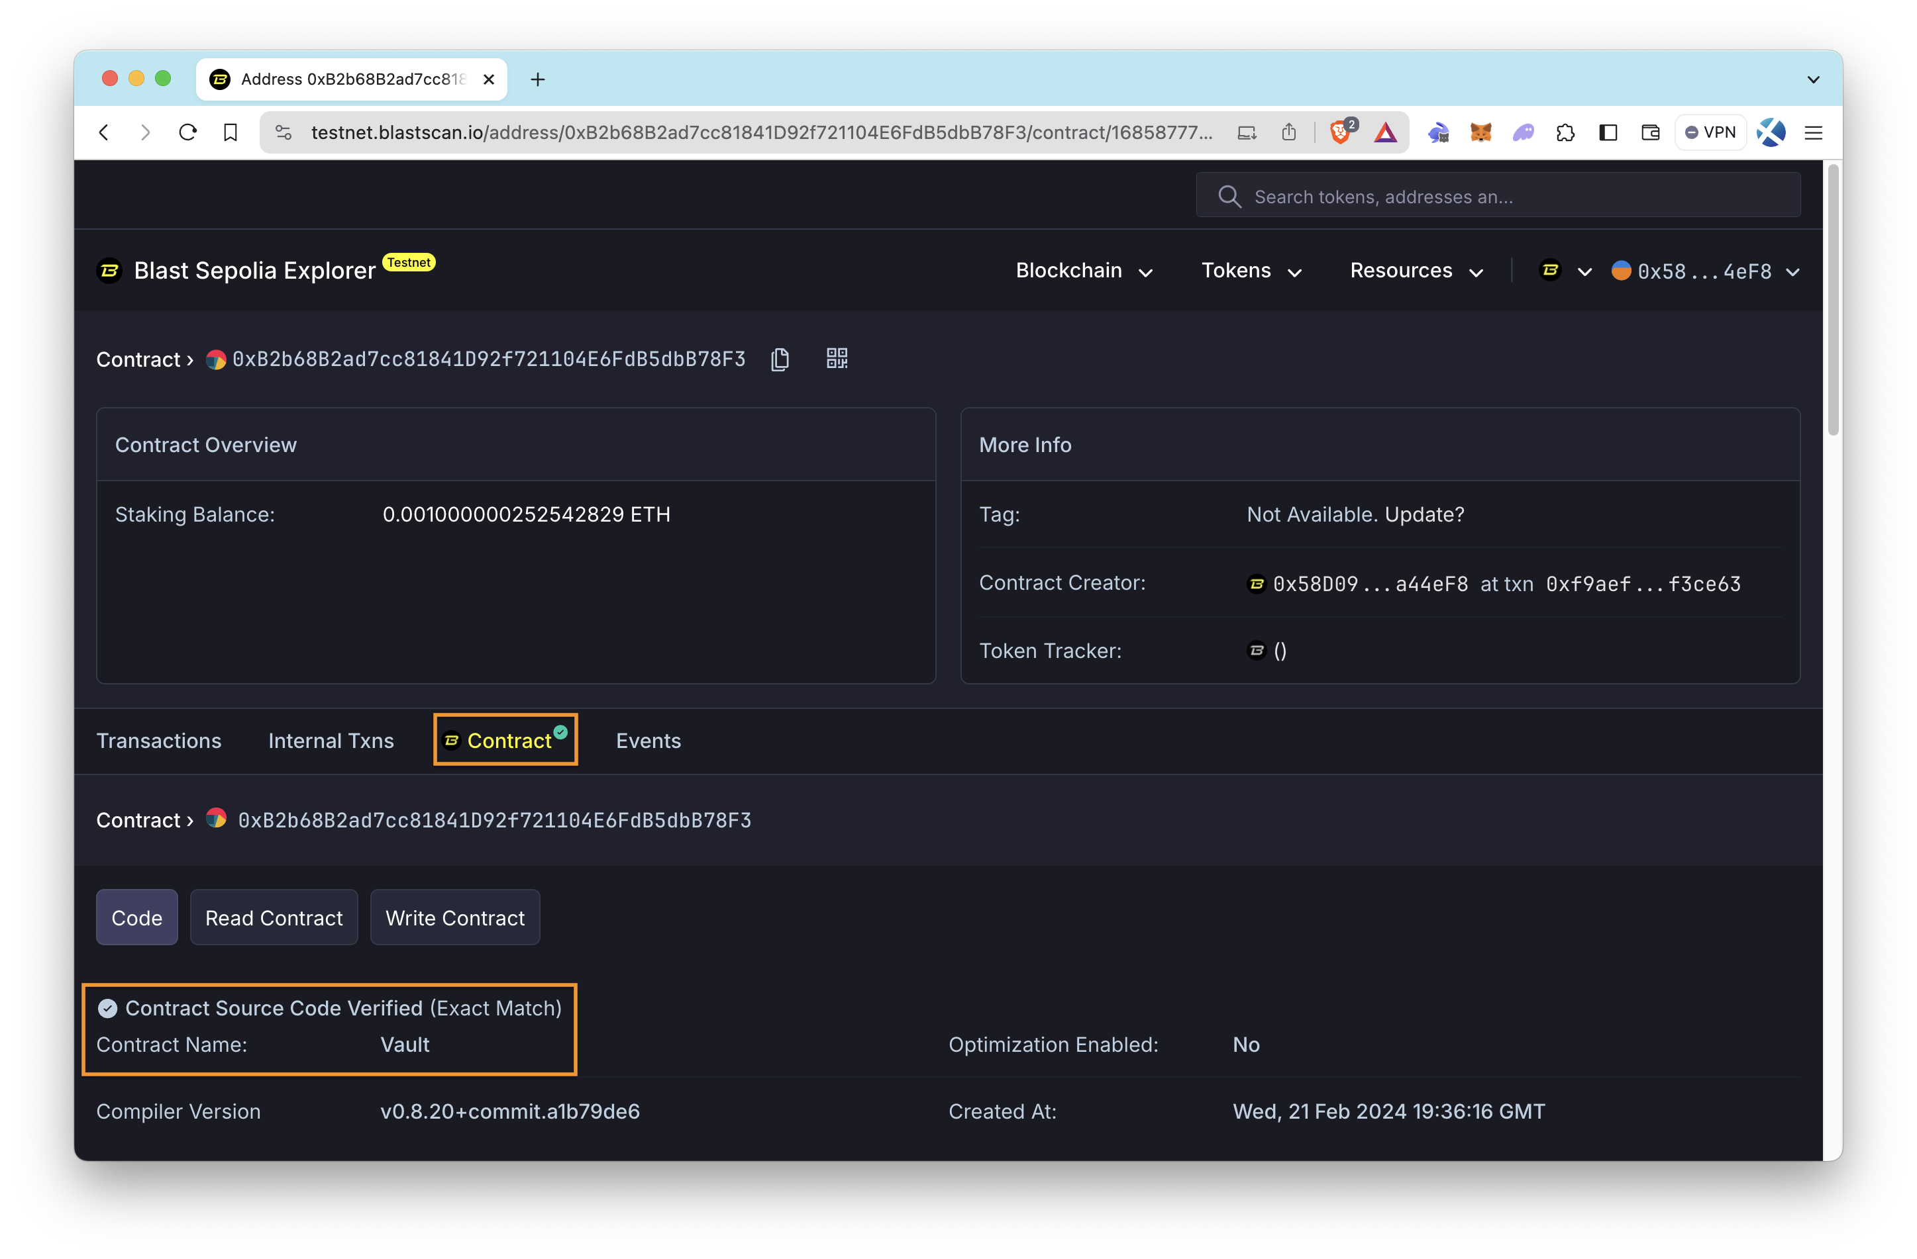This screenshot has width=1917, height=1259.
Task: Expand the Blockchain dropdown menu
Action: [x=1083, y=271]
